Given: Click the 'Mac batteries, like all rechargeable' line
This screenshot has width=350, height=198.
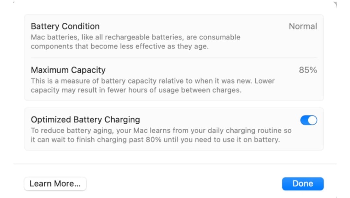Looking at the screenshot, I should [135, 37].
